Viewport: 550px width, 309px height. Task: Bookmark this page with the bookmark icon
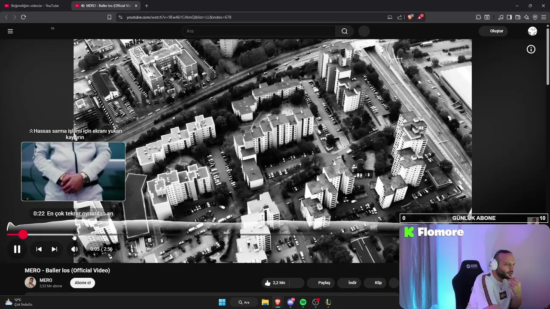[x=109, y=17]
